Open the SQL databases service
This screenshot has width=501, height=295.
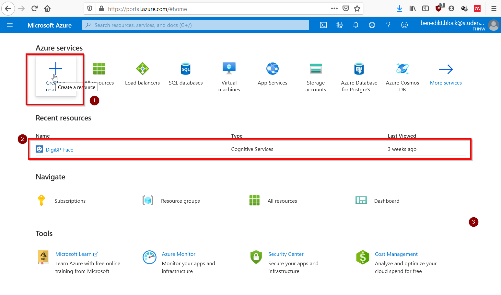(186, 74)
